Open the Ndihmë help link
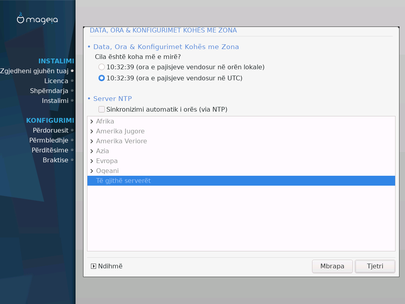Screen dimensions: 405x304 (x=110, y=266)
